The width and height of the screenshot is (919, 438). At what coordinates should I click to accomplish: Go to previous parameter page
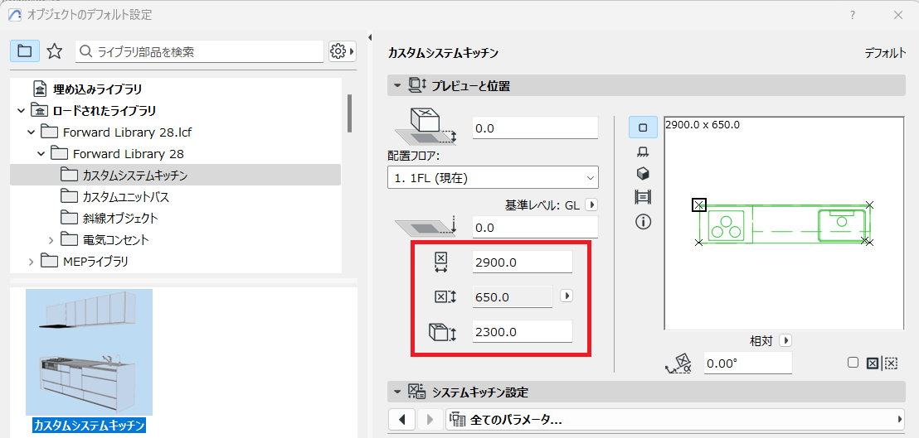pyautogui.click(x=402, y=419)
